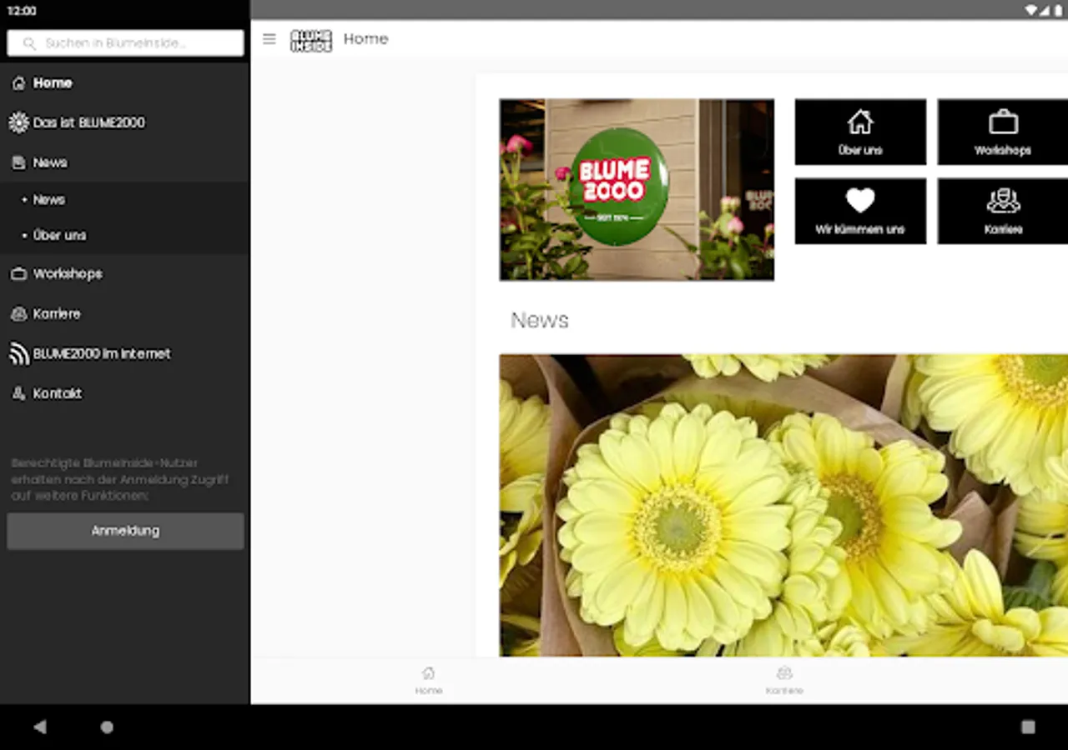Focus the Suchen in BlumeInside search field
Screen dimensions: 1068x750
125,43
